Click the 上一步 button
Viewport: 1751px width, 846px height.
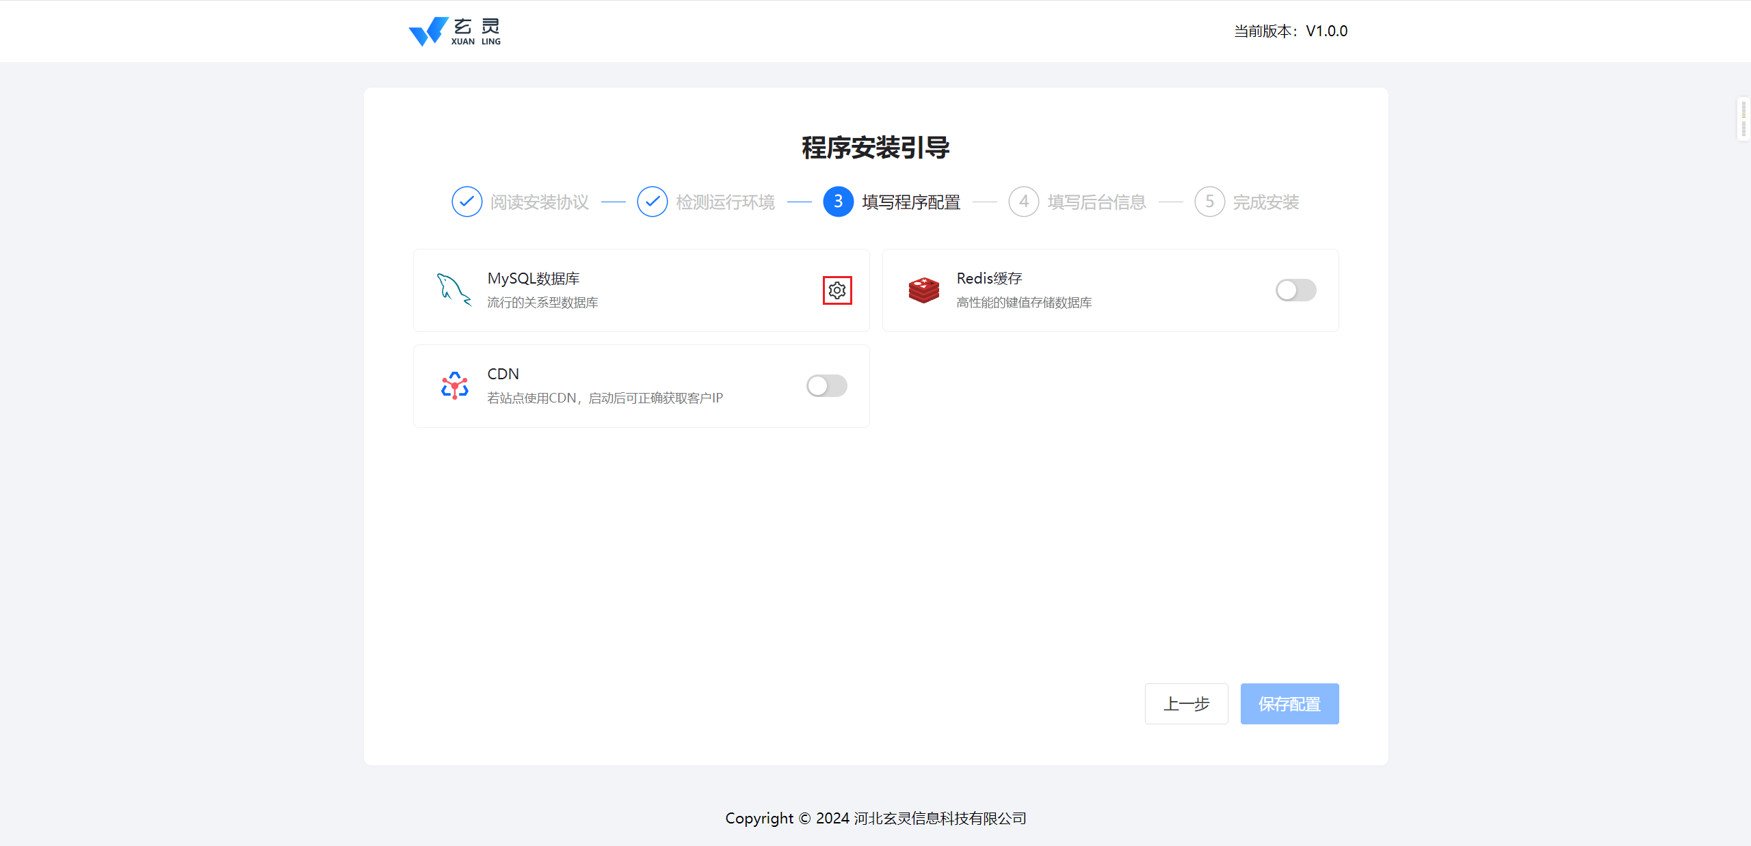click(x=1186, y=704)
